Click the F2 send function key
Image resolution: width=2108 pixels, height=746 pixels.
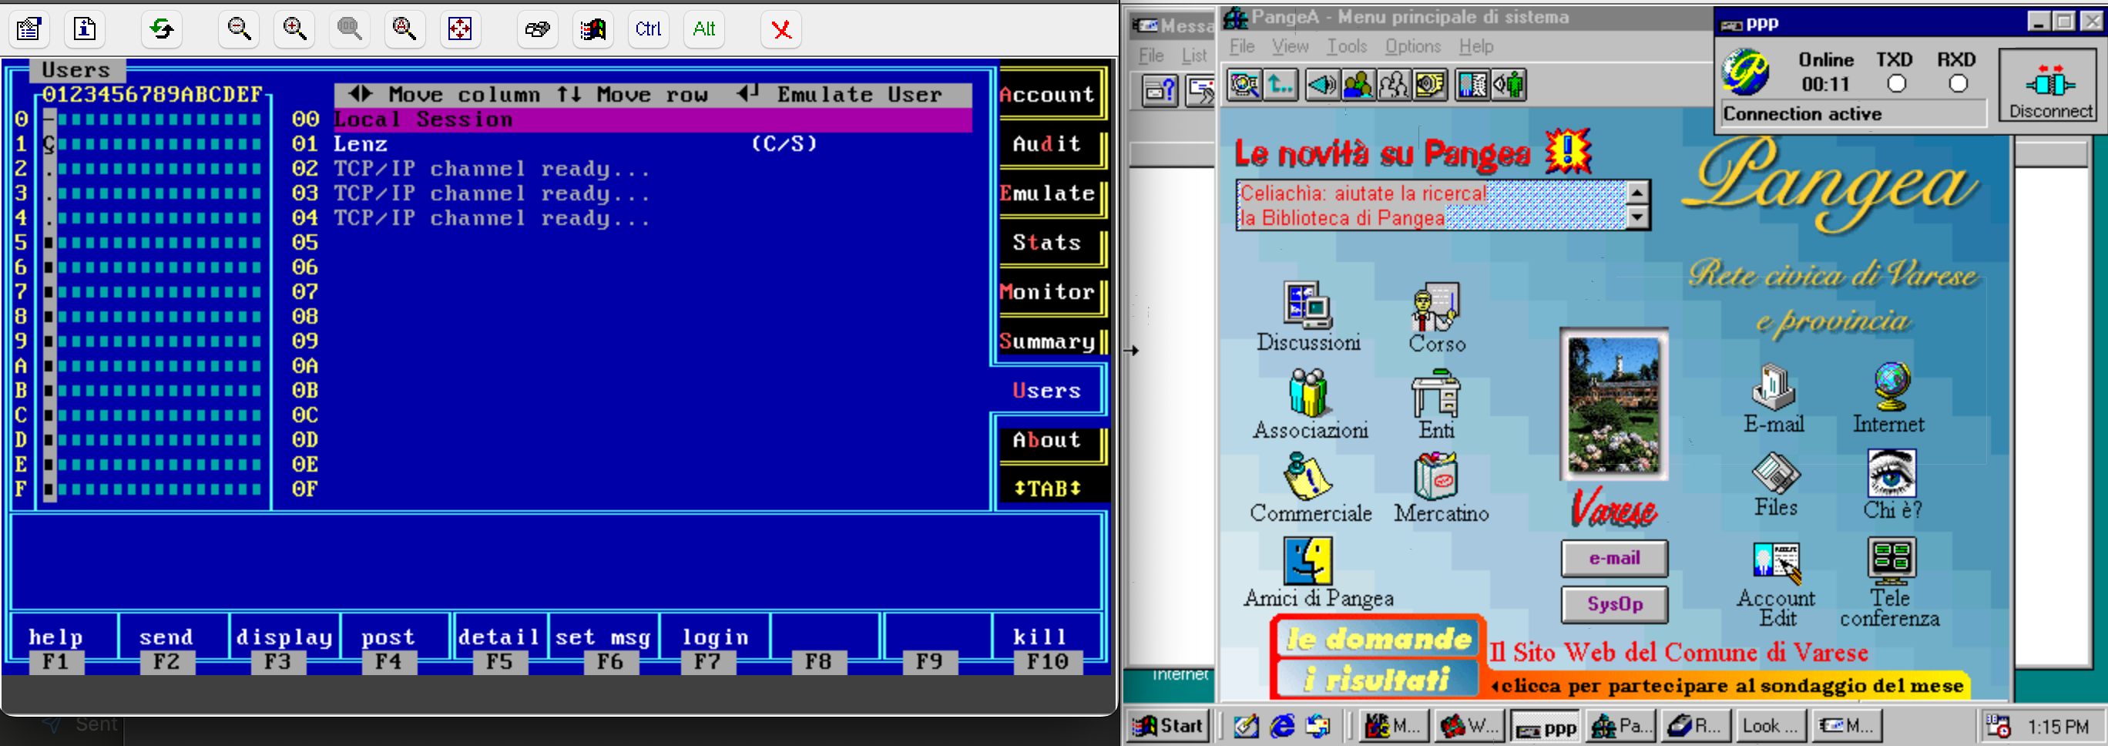[x=166, y=647]
